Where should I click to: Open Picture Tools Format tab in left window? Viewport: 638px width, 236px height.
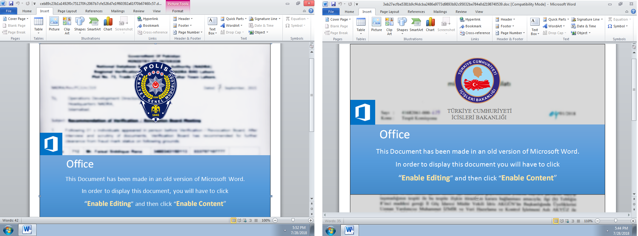point(178,11)
